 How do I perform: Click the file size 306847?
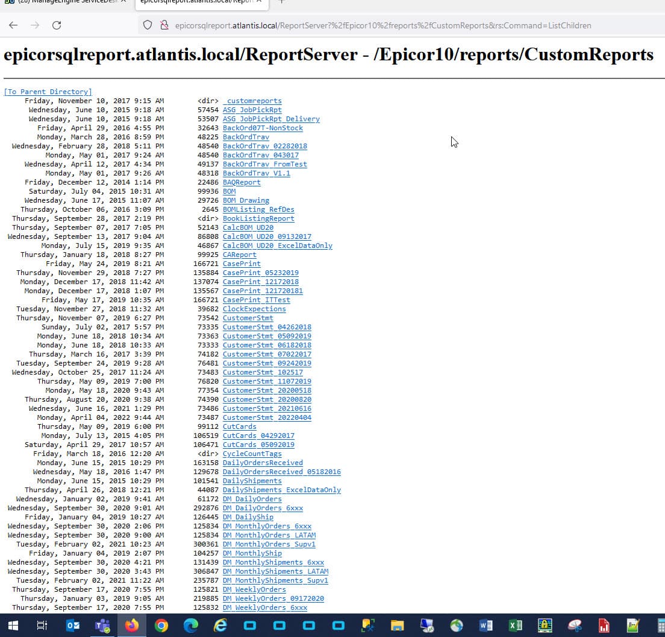206,571
